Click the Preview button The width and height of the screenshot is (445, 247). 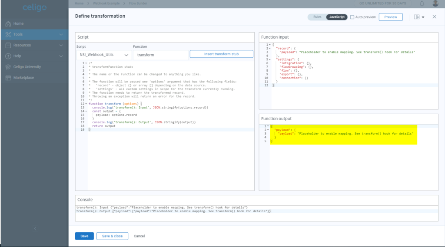coord(391,17)
